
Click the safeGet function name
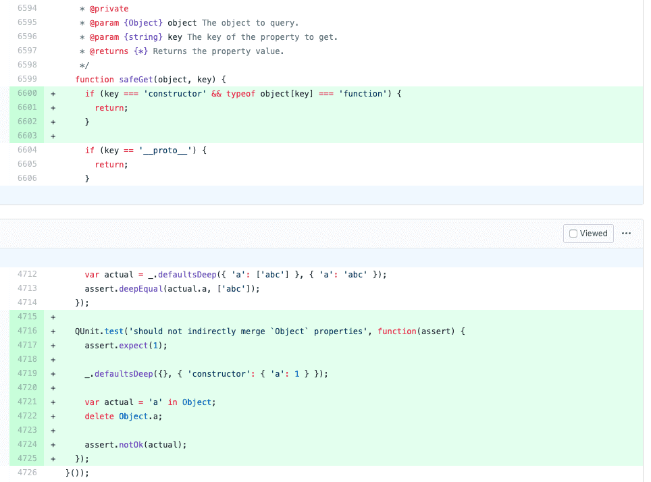point(136,79)
